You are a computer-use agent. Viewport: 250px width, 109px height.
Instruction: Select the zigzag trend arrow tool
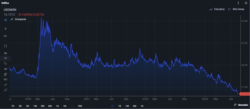click(6, 85)
